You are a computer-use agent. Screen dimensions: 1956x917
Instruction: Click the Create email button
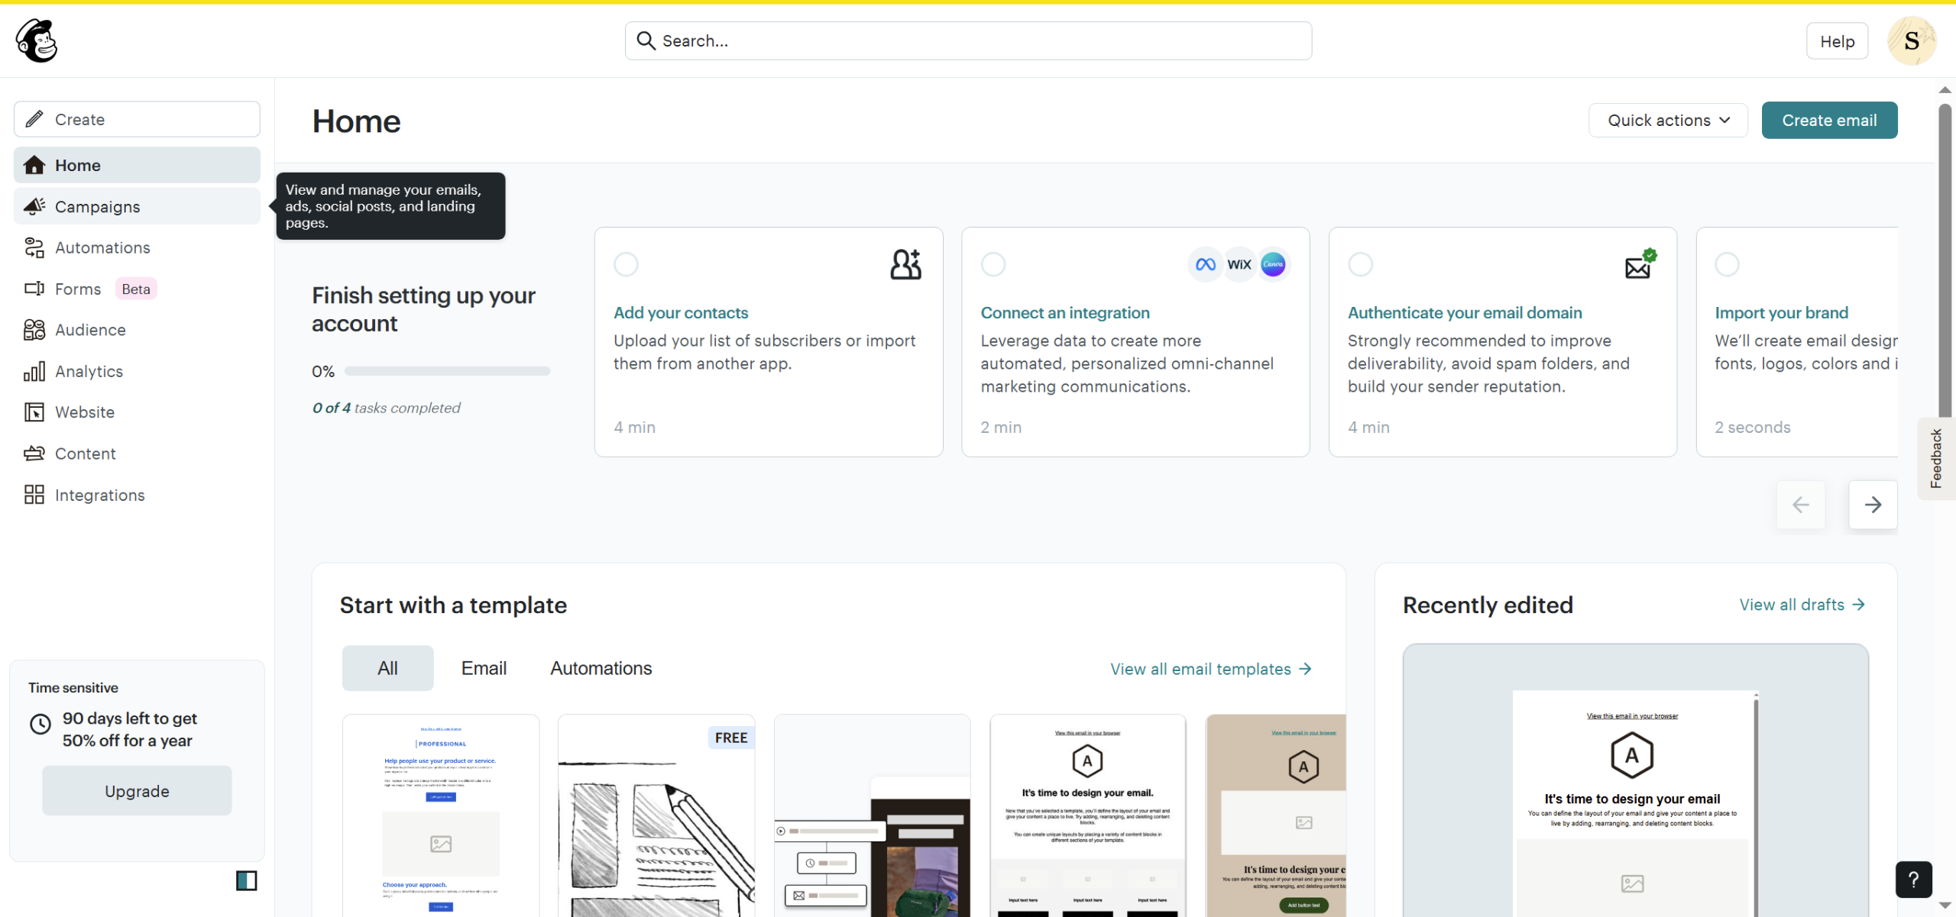tap(1828, 121)
